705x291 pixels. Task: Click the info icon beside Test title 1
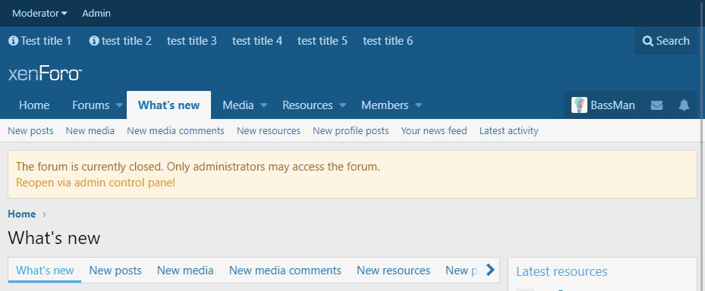click(x=14, y=41)
